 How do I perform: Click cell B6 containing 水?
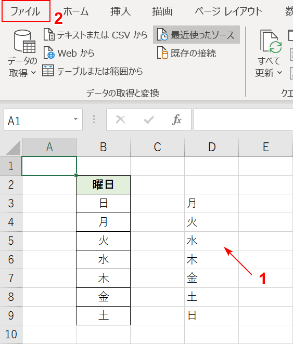(103, 259)
